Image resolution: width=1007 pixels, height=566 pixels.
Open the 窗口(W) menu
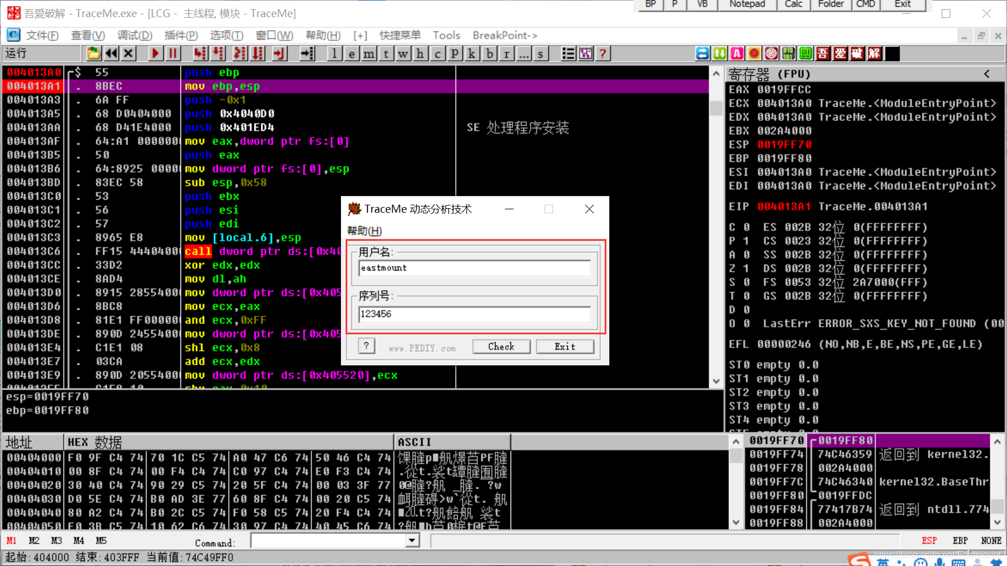tap(275, 36)
